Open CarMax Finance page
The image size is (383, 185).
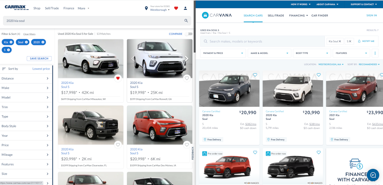click(x=69, y=8)
